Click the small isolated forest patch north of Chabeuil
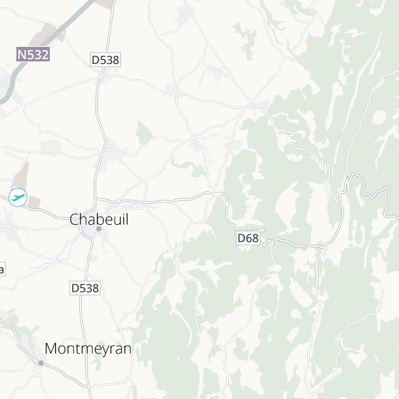 click(143, 133)
